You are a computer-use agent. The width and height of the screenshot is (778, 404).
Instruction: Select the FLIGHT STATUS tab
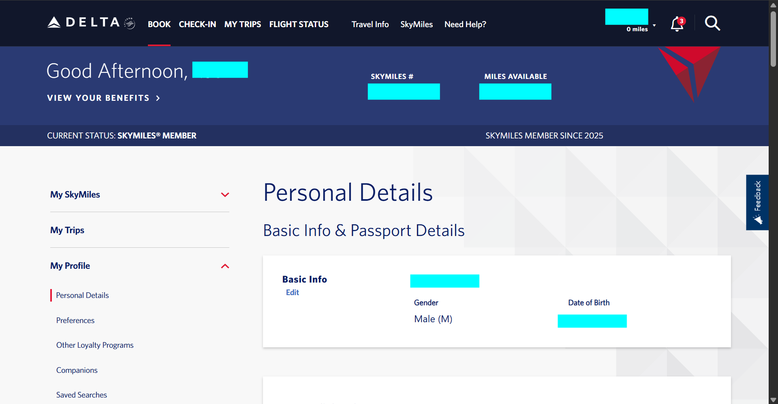(299, 24)
